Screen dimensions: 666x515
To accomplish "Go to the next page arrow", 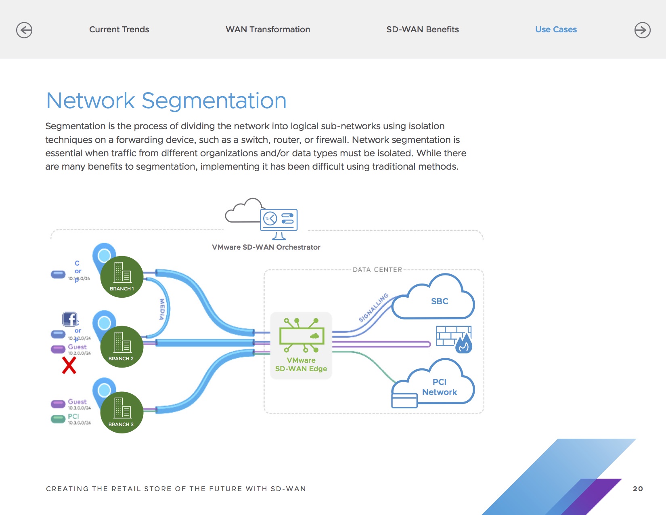I will tap(642, 30).
